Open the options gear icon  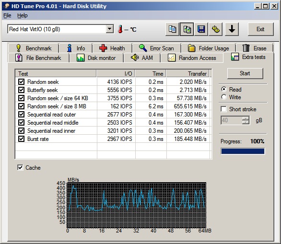(x=216, y=29)
